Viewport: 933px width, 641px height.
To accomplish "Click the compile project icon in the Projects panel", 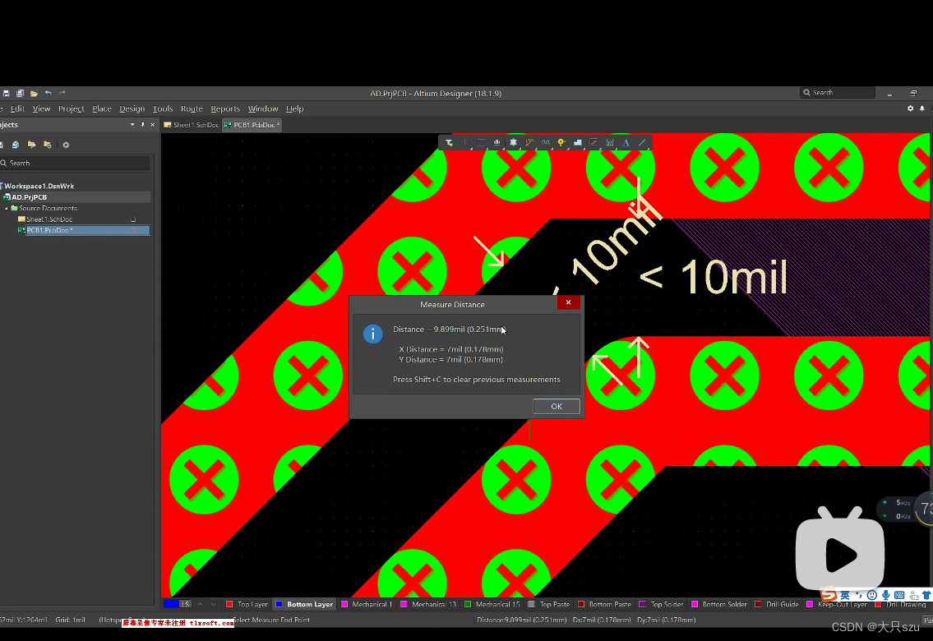I will [16, 145].
